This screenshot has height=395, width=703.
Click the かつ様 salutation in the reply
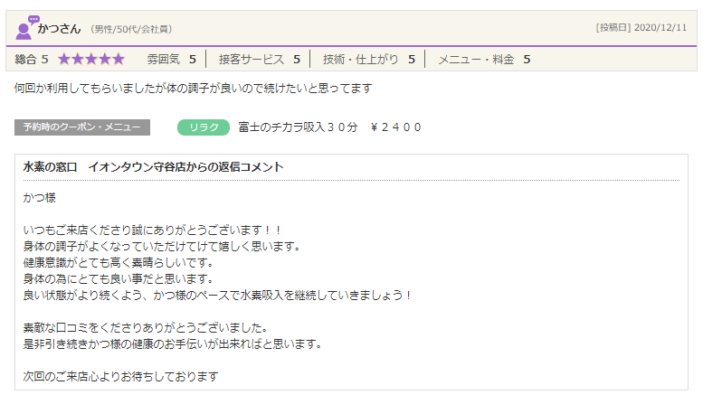[x=39, y=197]
